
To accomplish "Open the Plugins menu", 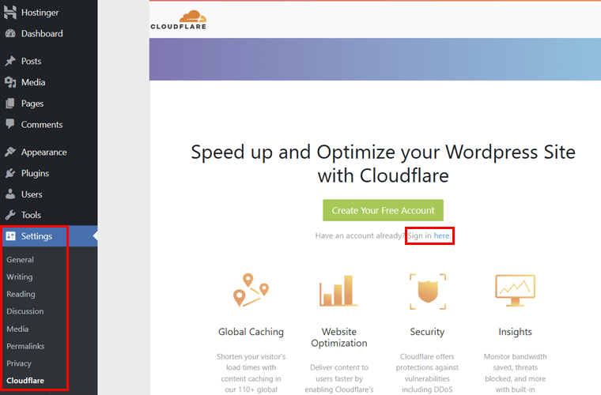I will [49, 173].
